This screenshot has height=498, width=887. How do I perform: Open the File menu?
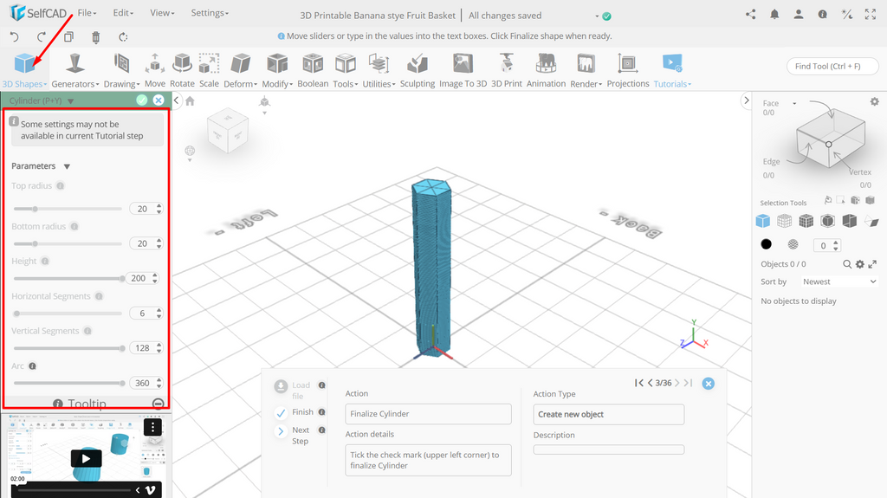(87, 13)
